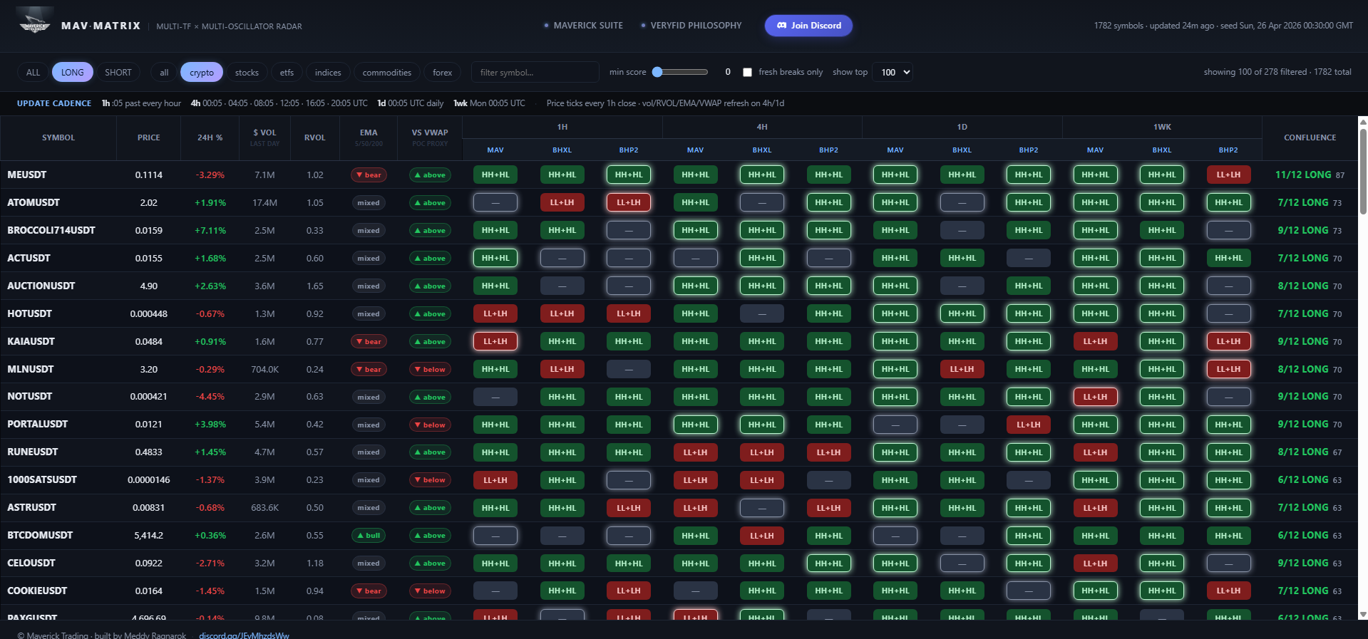Select the SHORT direction filter
The image size is (1368, 639).
(x=118, y=73)
